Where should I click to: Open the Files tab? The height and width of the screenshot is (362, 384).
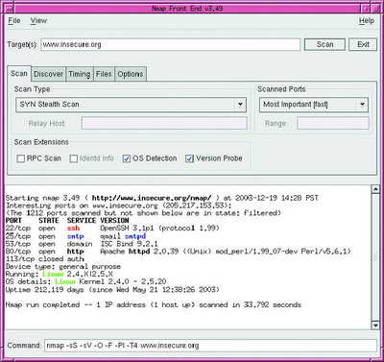(104, 74)
